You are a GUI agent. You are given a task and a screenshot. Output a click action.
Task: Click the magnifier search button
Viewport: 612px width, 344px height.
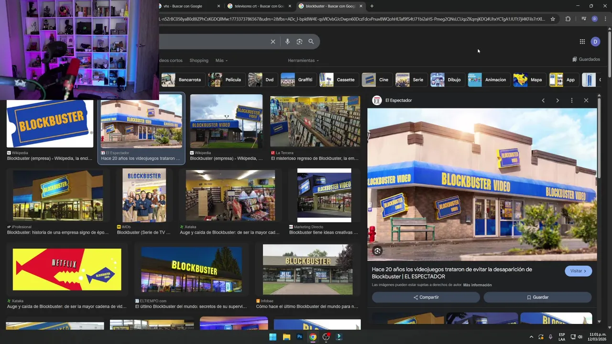tap(311, 42)
